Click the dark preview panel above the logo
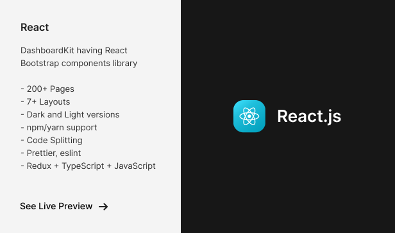 point(288,51)
